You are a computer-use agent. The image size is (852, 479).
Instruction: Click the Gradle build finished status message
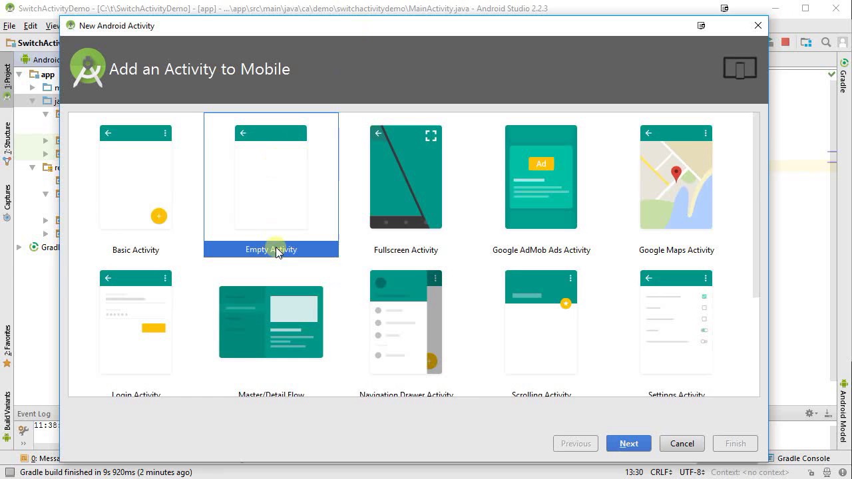coord(106,472)
